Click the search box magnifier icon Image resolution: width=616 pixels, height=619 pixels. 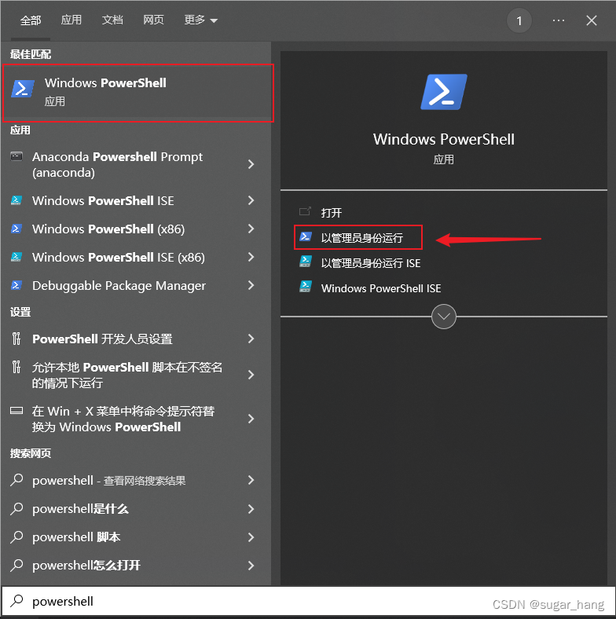click(x=16, y=601)
